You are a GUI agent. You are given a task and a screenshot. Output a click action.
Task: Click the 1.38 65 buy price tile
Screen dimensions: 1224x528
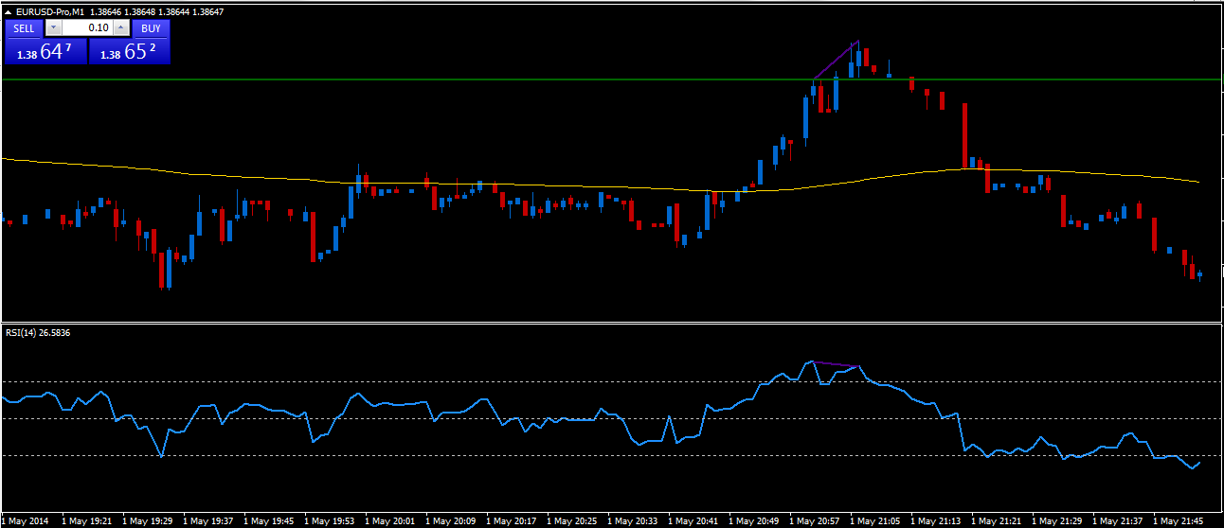129,52
